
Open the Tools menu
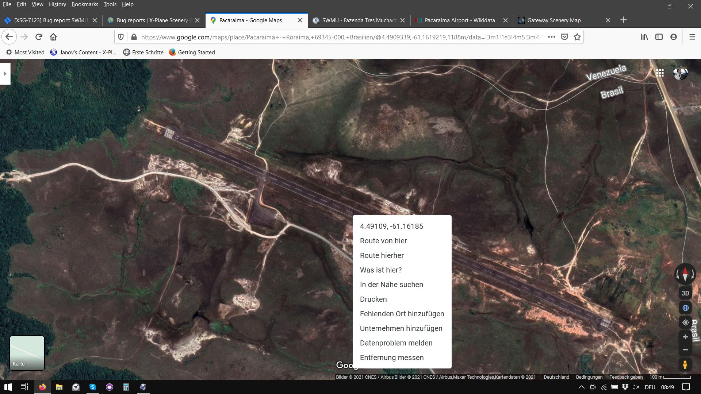coord(110,4)
